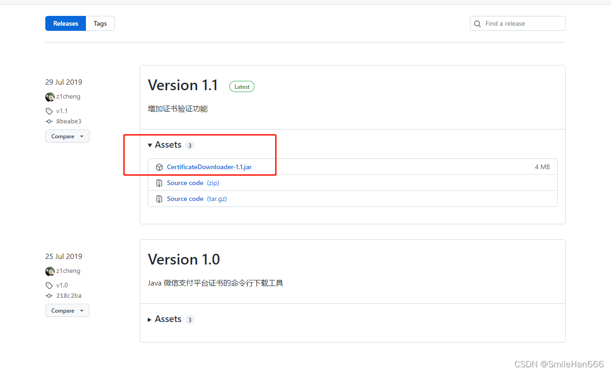Open the Compare dropdown for v1.1
This screenshot has width=611, height=372.
[x=67, y=136]
